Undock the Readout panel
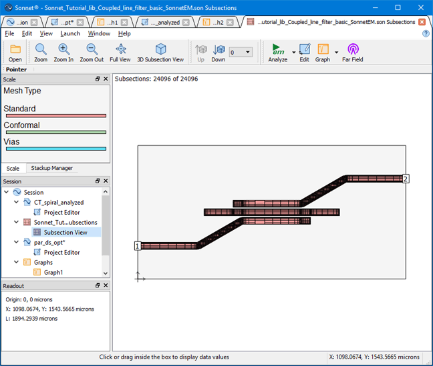433x366 pixels. (x=98, y=285)
